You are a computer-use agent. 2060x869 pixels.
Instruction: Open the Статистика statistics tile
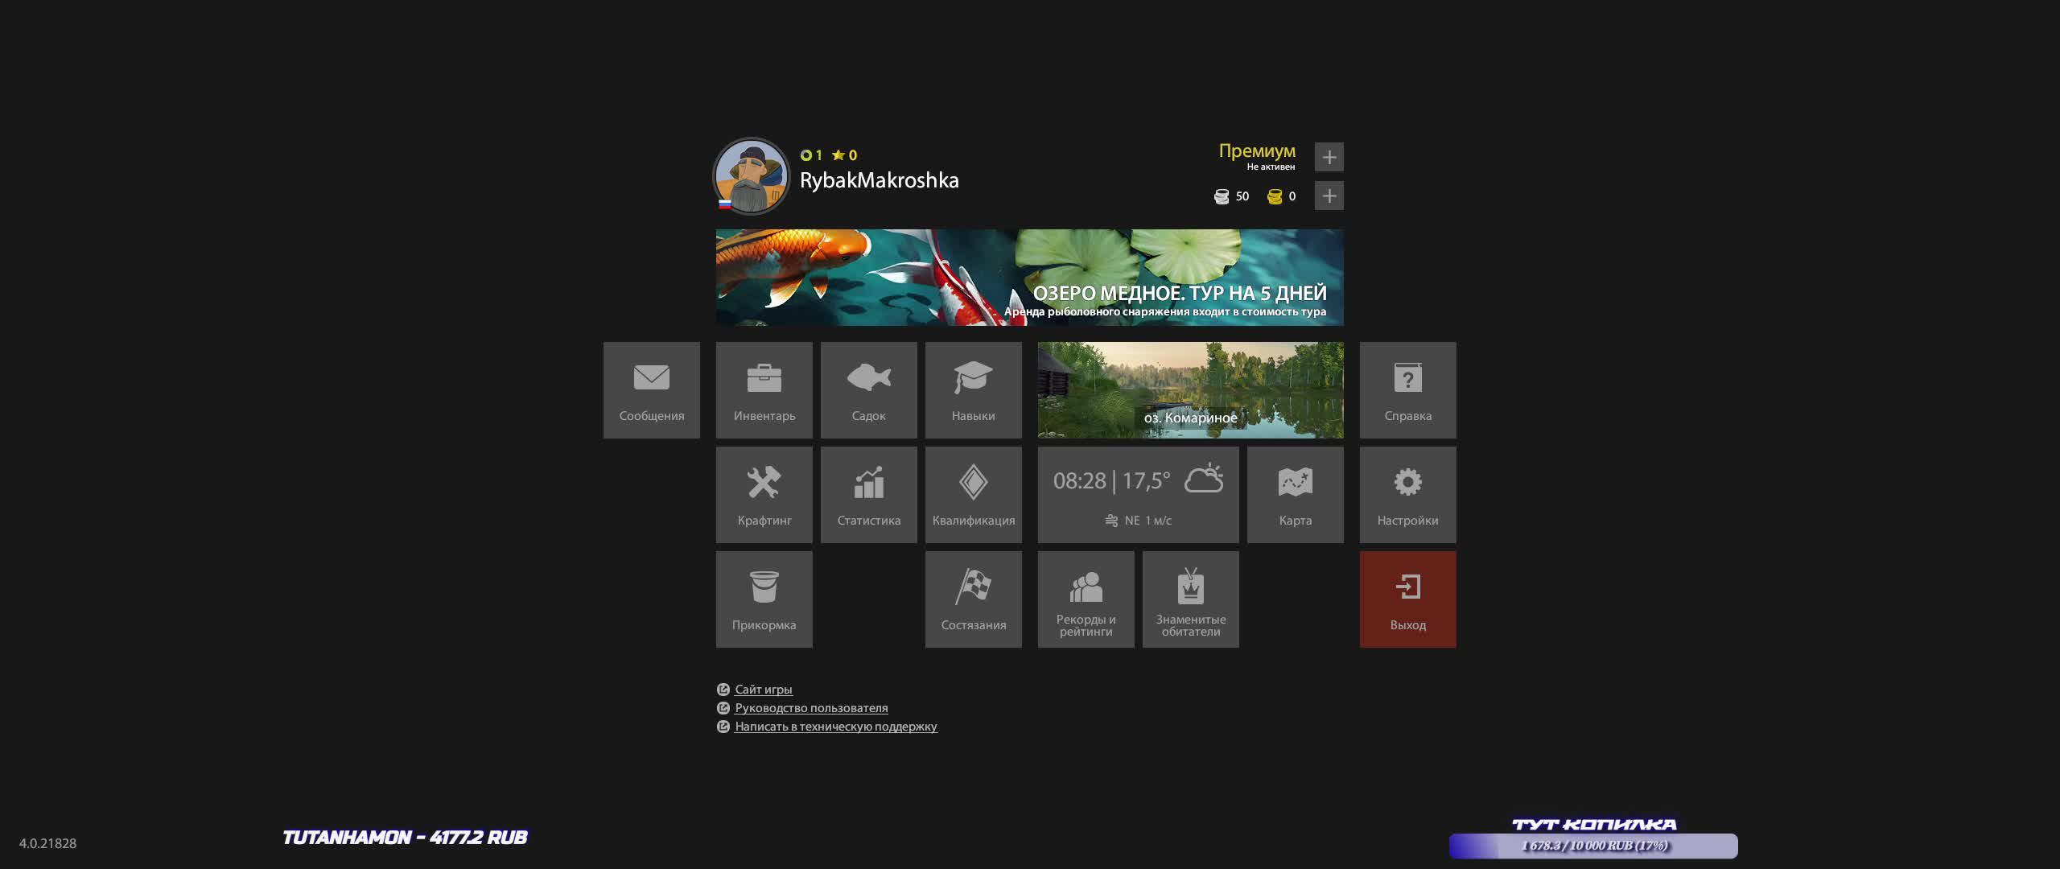[868, 495]
